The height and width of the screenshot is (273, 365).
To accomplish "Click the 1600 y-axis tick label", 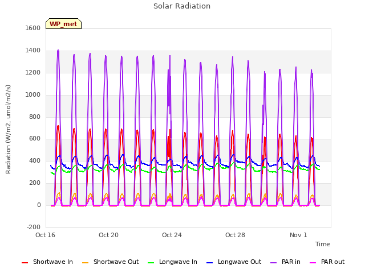I will [33, 28].
